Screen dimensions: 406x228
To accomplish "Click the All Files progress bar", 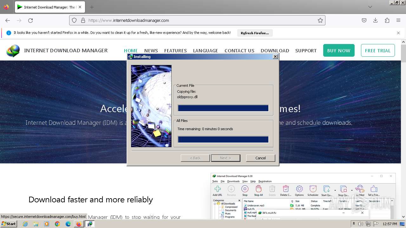I will 223,139.
